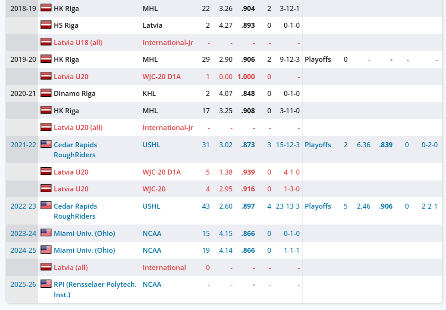Click USHL league link in 2021-22 row
The image size is (446, 310).
pyautogui.click(x=151, y=145)
